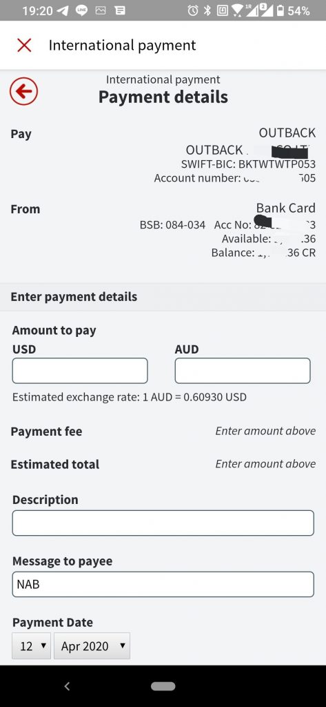This screenshot has width=326, height=707.
Task: Go back using the red circled arrow
Action: [24, 92]
